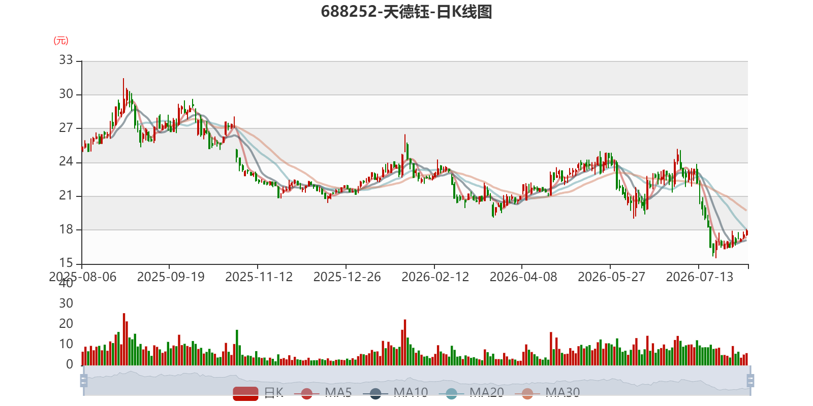Select the 2025-09-19 date axis label
Image resolution: width=813 pixels, height=406 pixels.
171,277
